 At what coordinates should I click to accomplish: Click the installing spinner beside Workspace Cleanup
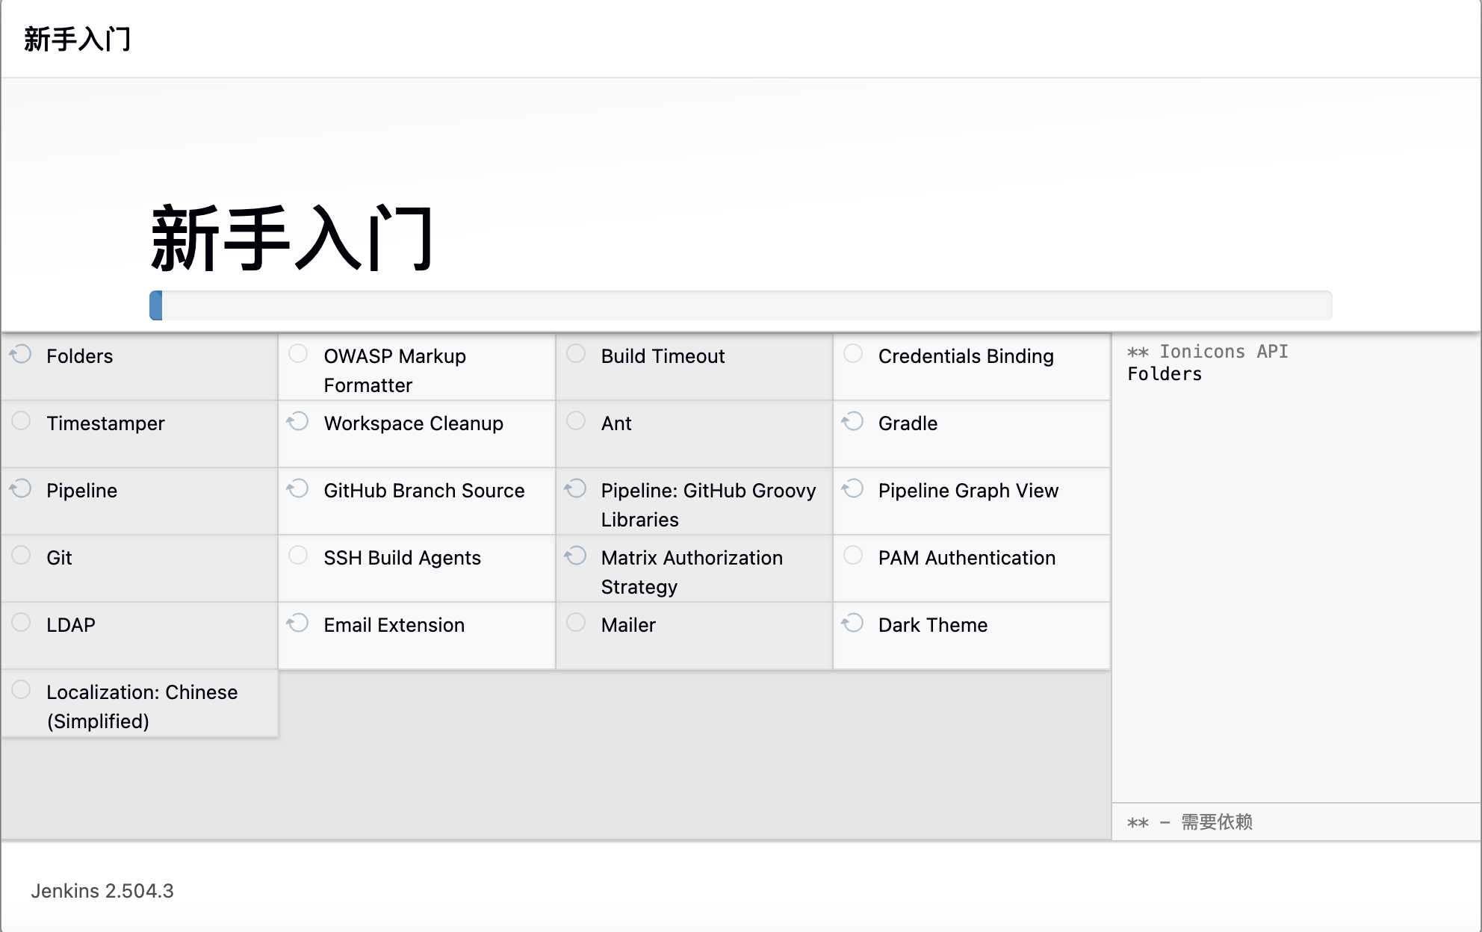click(298, 421)
